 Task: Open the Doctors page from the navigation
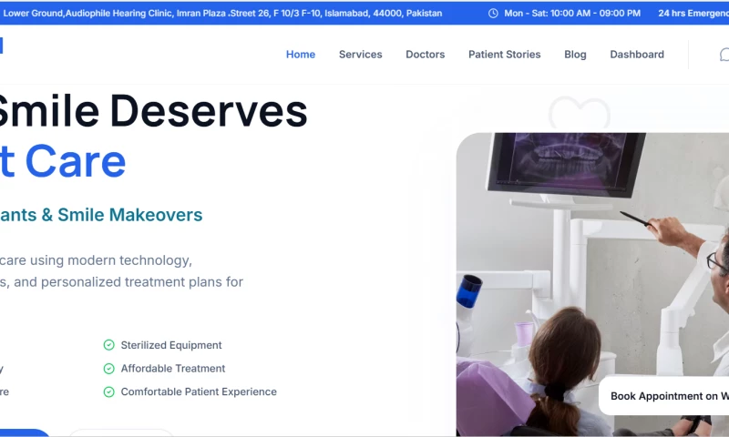pos(425,55)
